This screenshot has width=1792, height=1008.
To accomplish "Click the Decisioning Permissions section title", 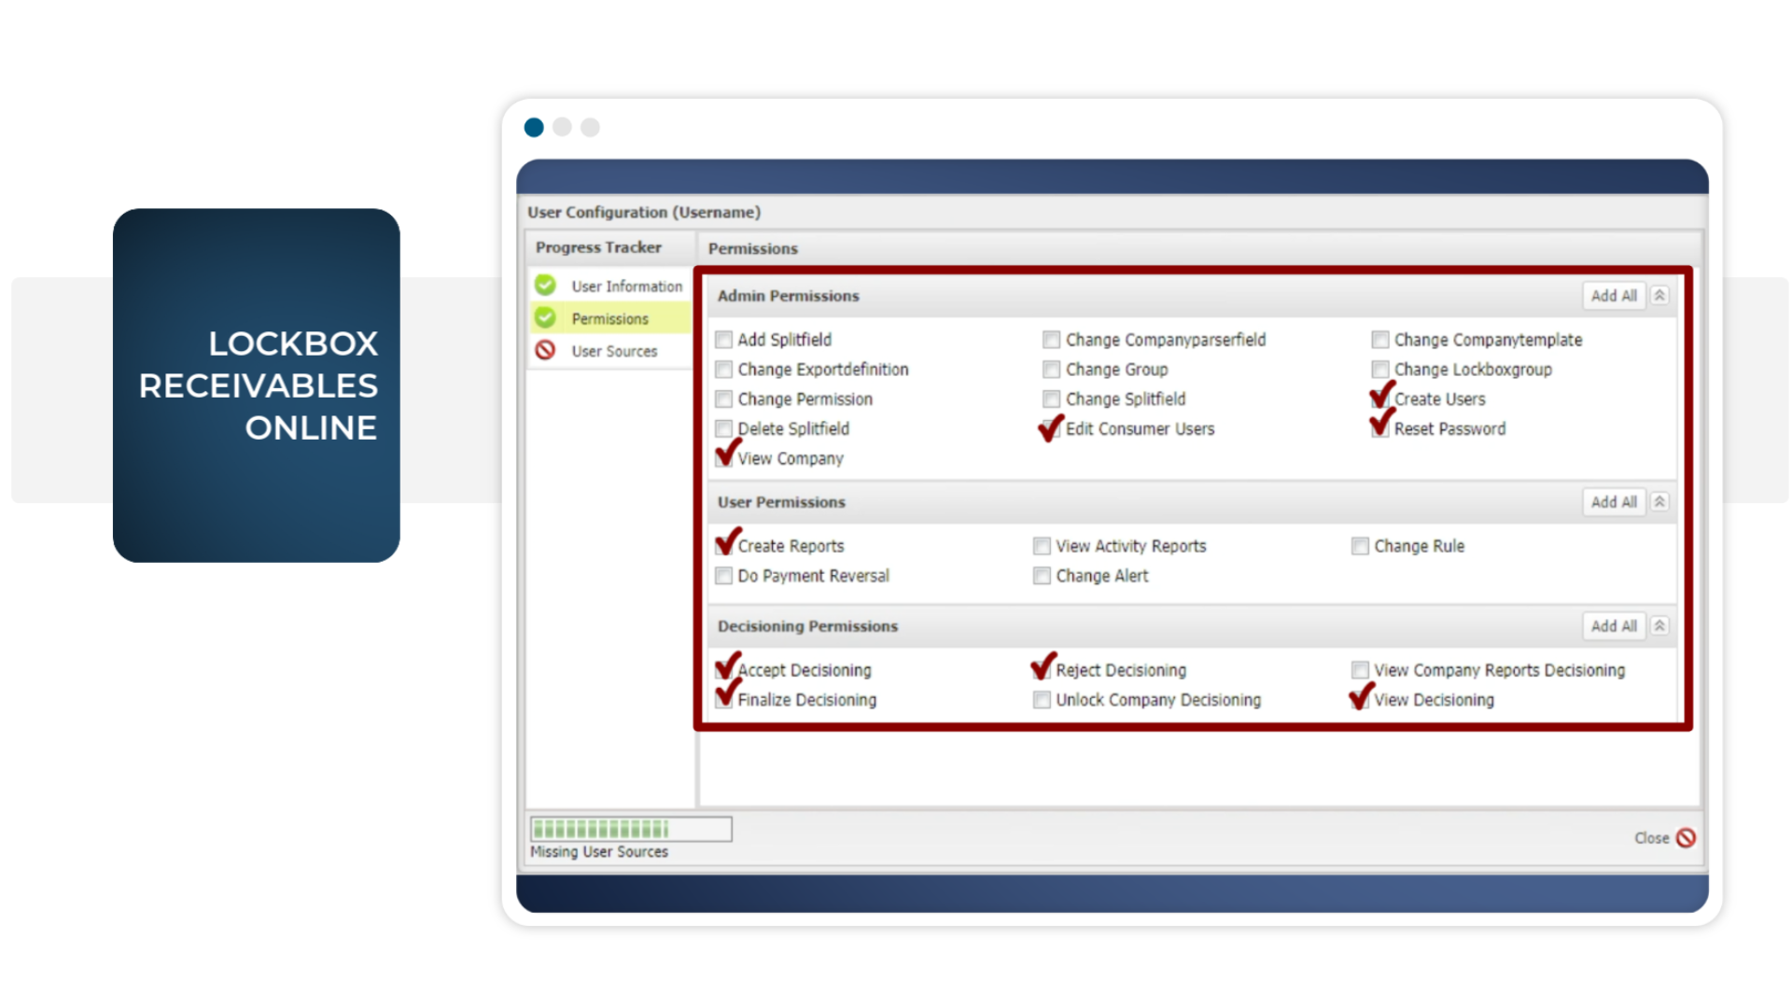I will tap(807, 625).
